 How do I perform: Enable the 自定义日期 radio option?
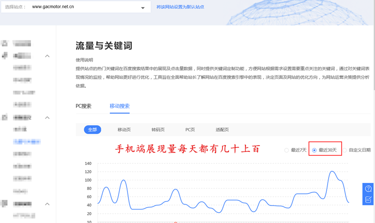coord(345,150)
